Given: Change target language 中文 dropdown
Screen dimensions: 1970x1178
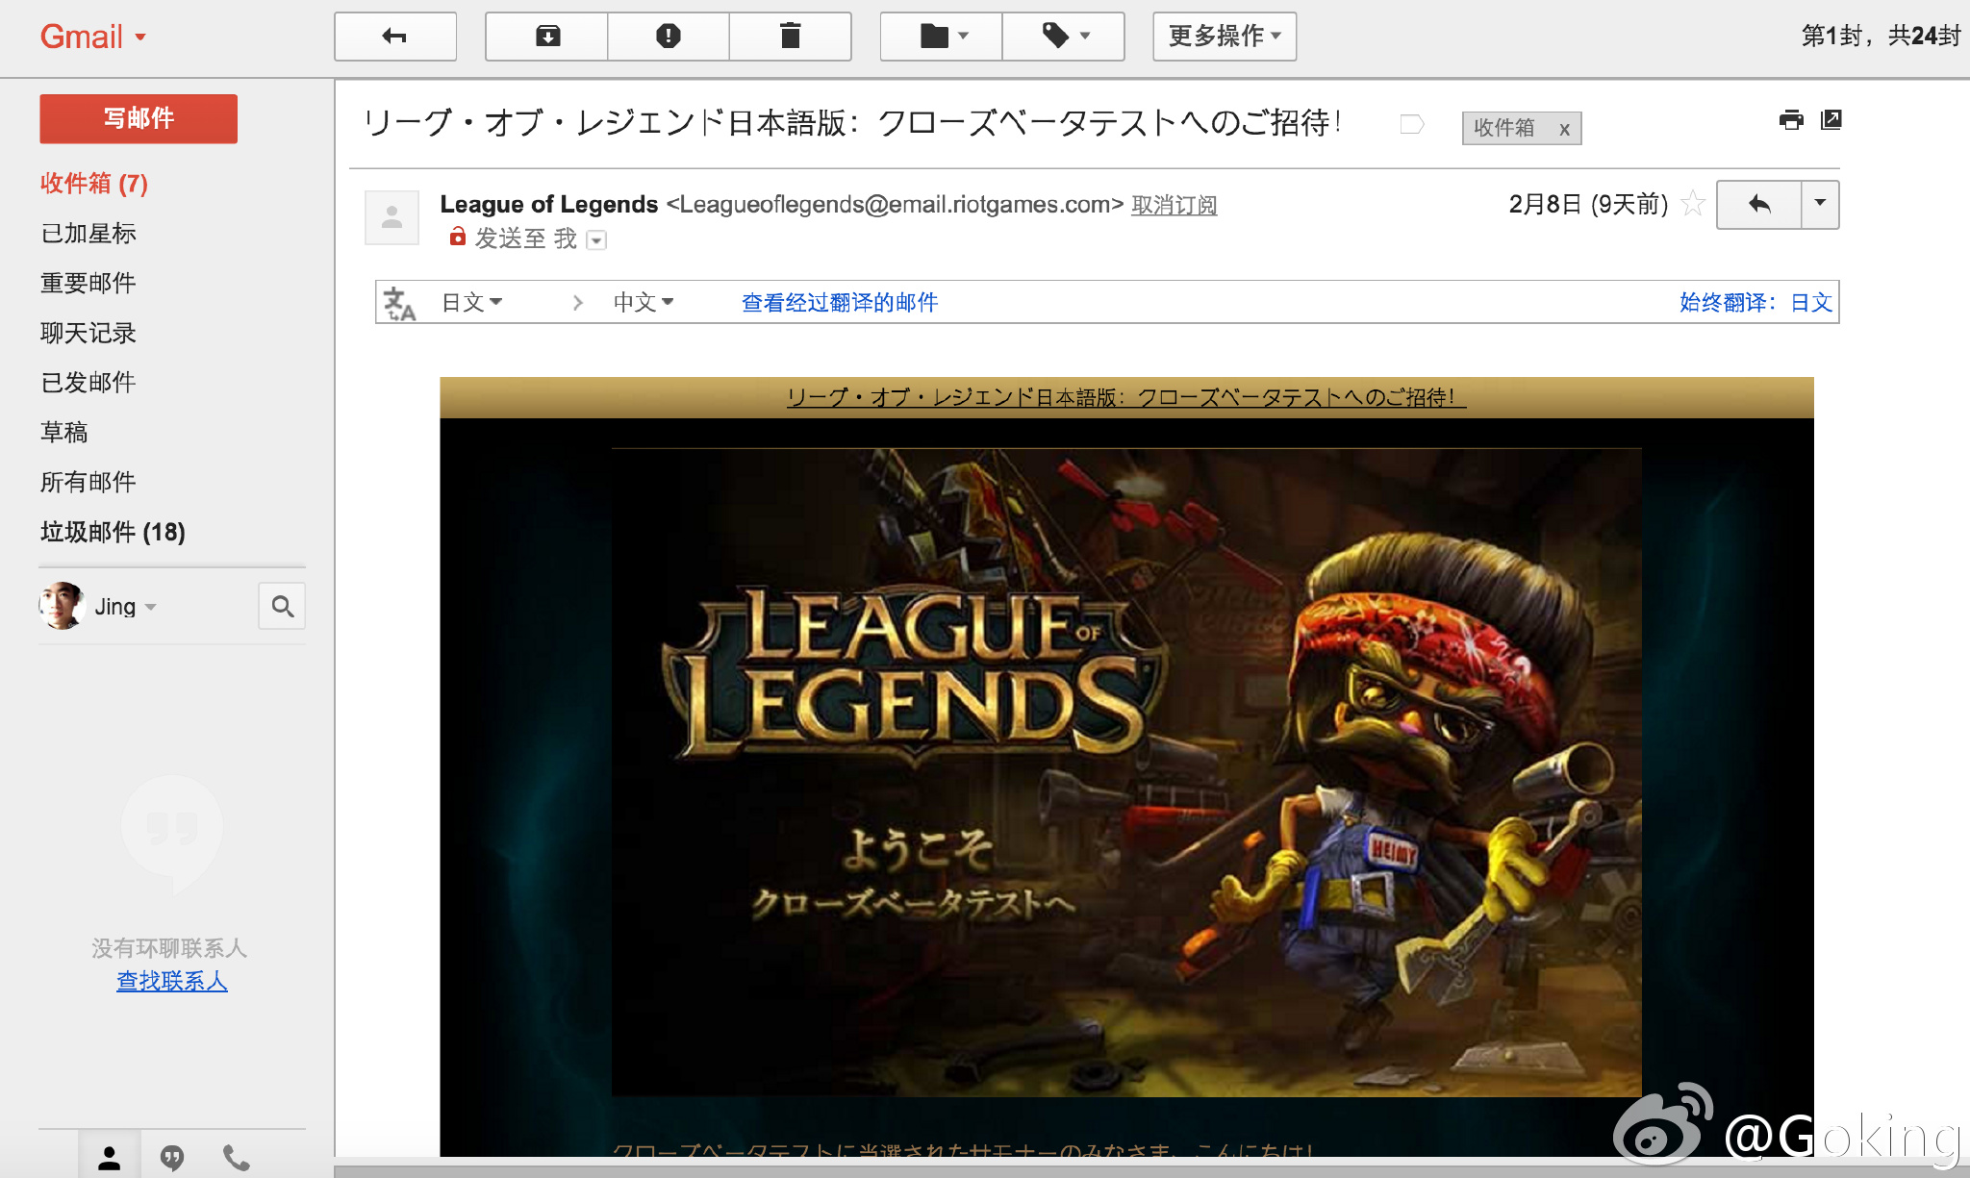Looking at the screenshot, I should click(644, 303).
